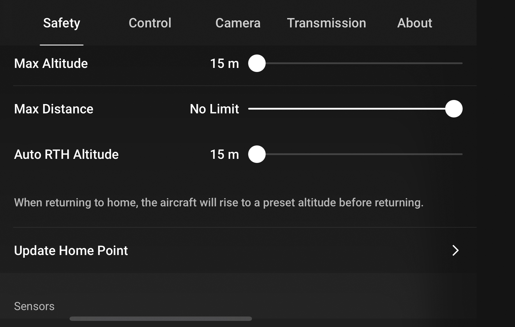
Task: Switch to the Control tab
Action: click(150, 23)
